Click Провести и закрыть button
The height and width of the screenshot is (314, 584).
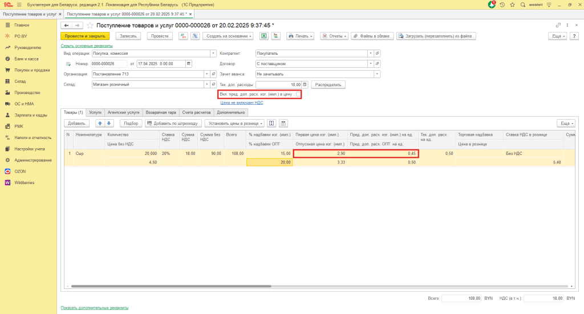coord(85,36)
